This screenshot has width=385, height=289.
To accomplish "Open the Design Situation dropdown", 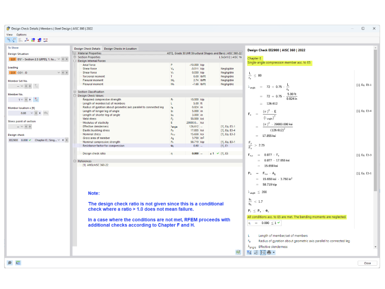I will [x=59, y=59].
